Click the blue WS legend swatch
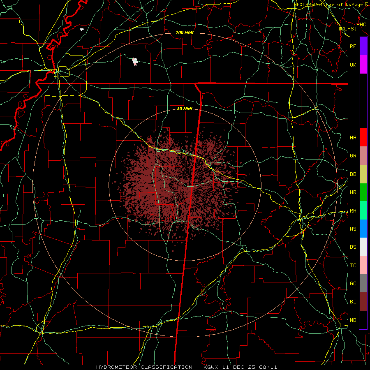370x370 pixels. pyautogui.click(x=363, y=229)
